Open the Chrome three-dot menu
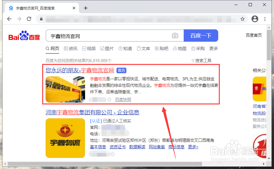Viewport: 274px width, 169px height. tap(265, 19)
